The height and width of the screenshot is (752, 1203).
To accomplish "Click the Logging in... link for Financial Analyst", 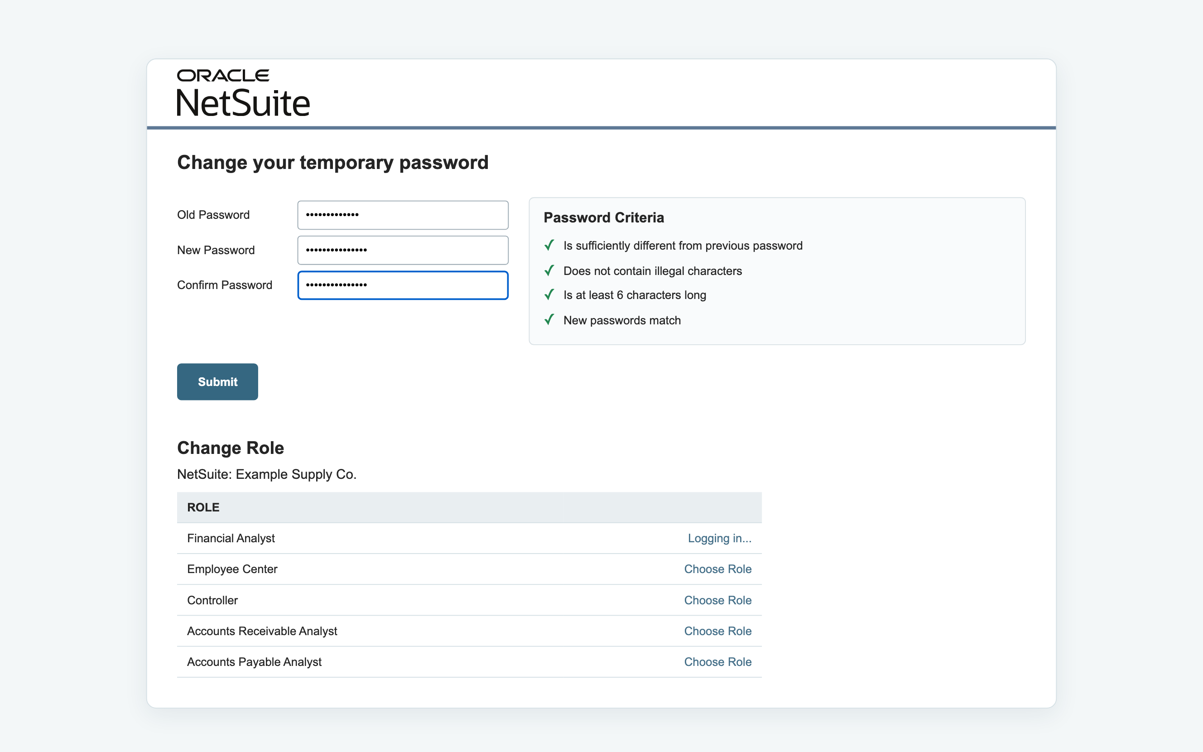I will click(x=719, y=538).
